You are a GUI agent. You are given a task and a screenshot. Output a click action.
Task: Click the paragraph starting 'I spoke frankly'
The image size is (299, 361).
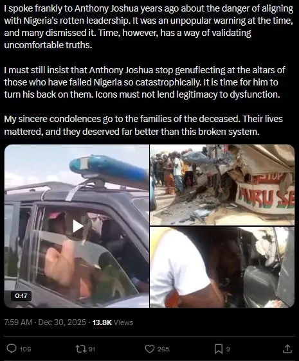[149, 27]
